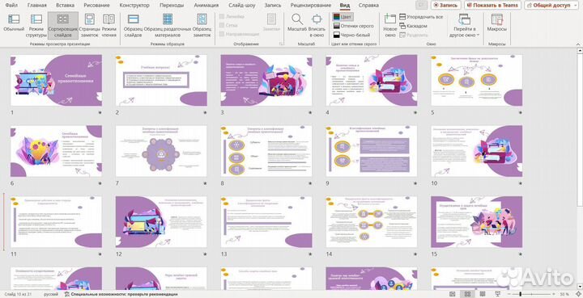Open Образец слайдов slide master

[133, 25]
